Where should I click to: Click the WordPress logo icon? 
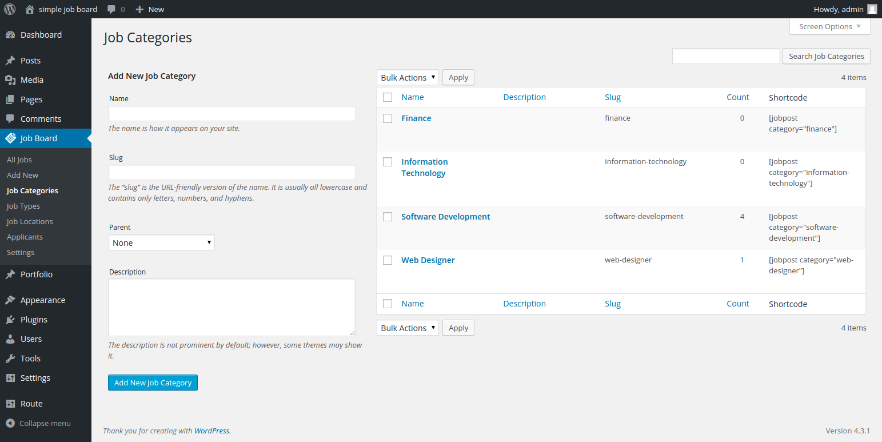tap(10, 9)
